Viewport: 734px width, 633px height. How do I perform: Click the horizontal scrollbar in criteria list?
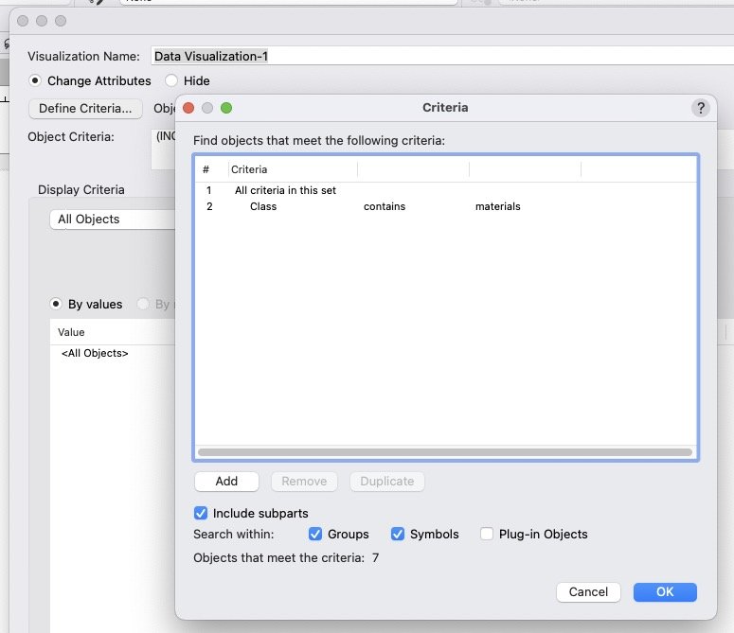(x=445, y=452)
